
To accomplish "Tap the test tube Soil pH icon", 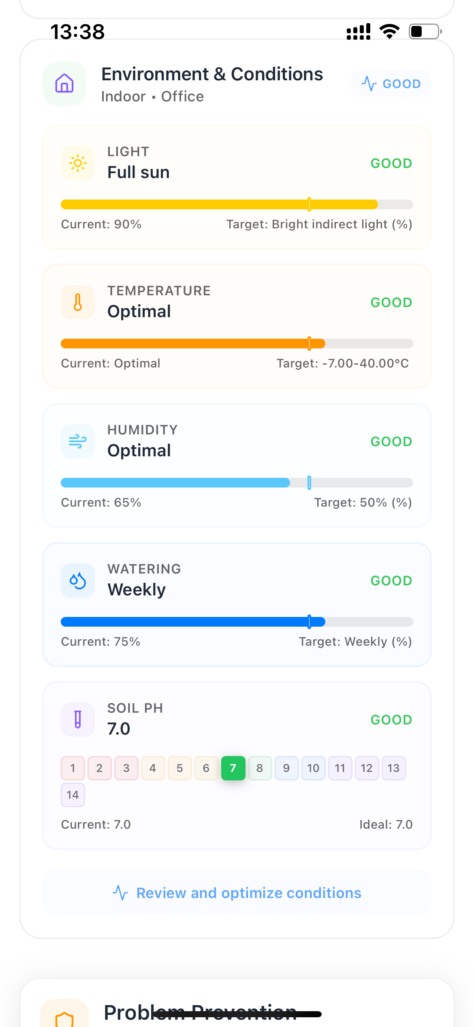I will click(78, 720).
